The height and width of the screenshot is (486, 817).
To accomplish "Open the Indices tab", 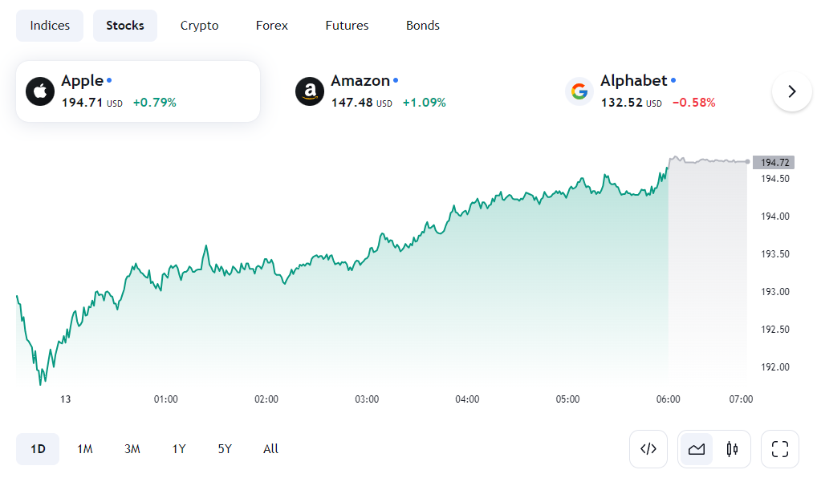I will [x=50, y=26].
